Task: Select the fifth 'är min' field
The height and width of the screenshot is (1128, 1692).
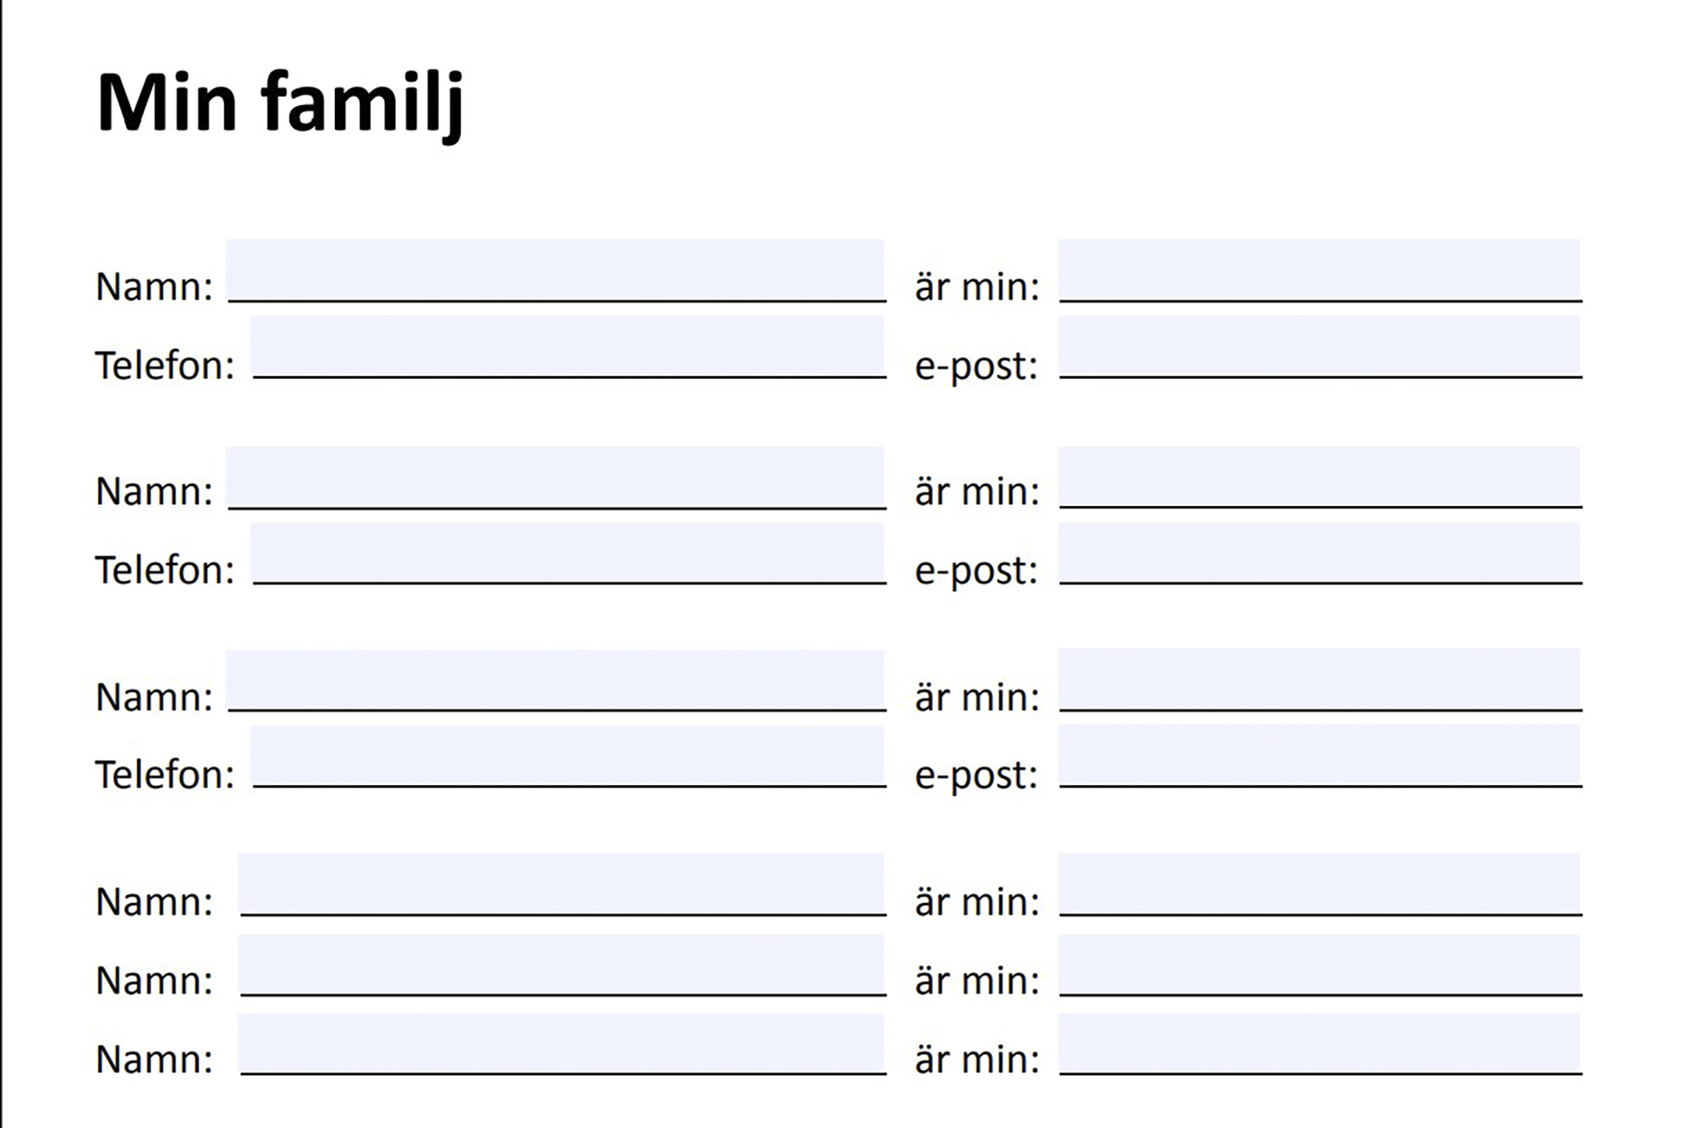Action: pyautogui.click(x=1318, y=964)
